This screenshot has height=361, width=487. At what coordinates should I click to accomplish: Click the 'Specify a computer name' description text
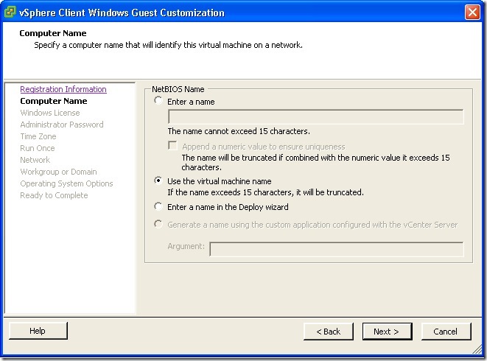click(x=168, y=45)
